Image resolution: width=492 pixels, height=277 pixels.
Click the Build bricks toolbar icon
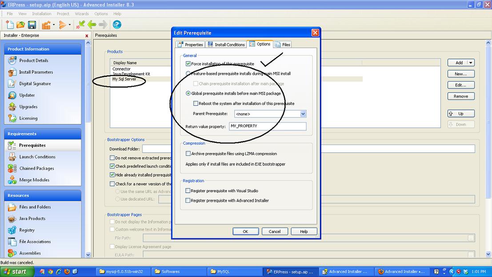(46, 25)
